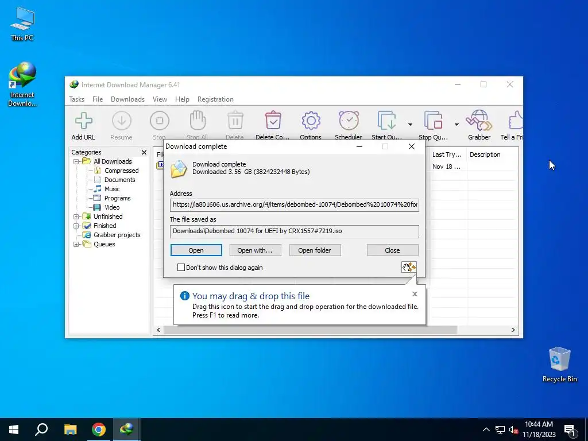This screenshot has height=441, width=588.
Task: Open the Help menu
Action: click(182, 99)
